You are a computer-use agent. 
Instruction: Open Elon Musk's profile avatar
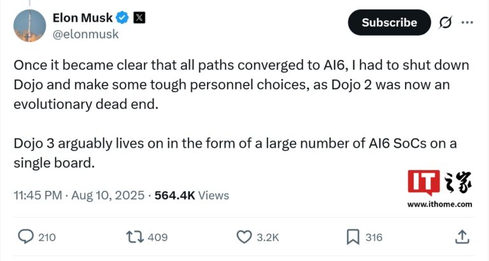click(x=30, y=25)
